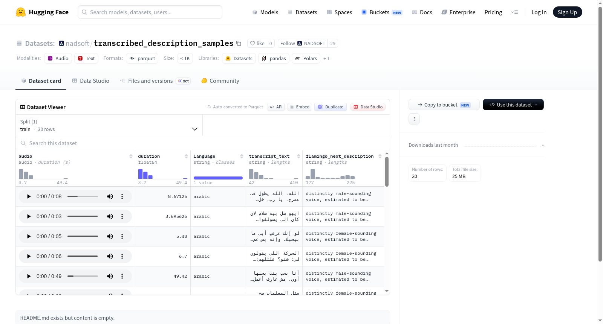Image resolution: width=603 pixels, height=324 pixels.
Task: Seek in the 0:08 audio progress bar
Action: pos(83,196)
